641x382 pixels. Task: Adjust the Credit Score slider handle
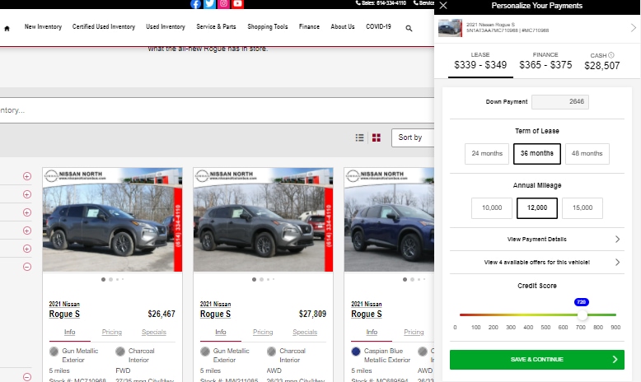pyautogui.click(x=583, y=315)
